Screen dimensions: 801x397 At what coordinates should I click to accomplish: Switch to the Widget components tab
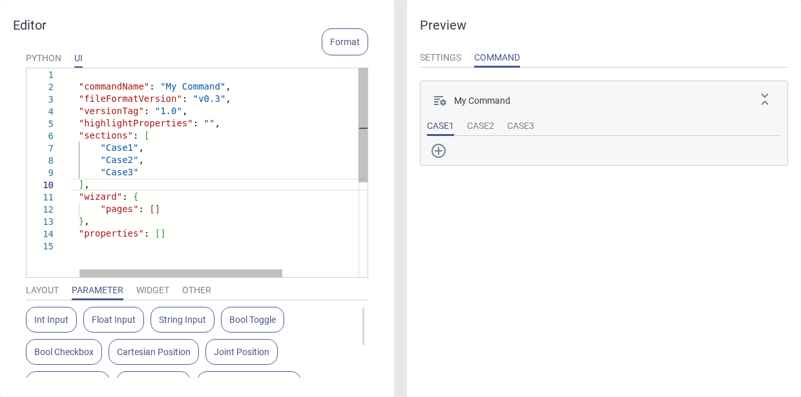(x=152, y=290)
